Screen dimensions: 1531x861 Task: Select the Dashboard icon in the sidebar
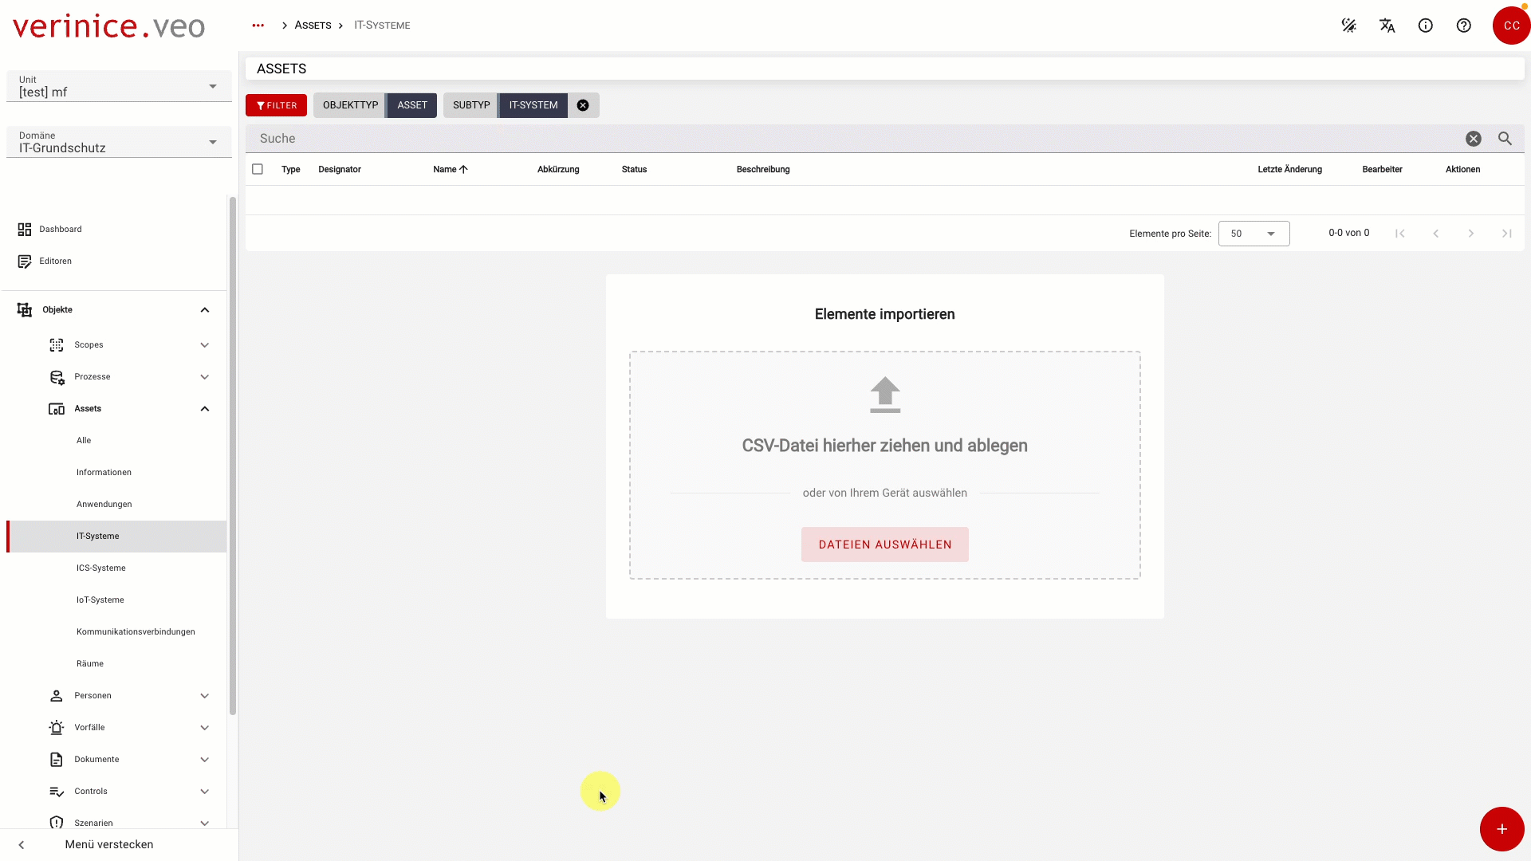24,230
